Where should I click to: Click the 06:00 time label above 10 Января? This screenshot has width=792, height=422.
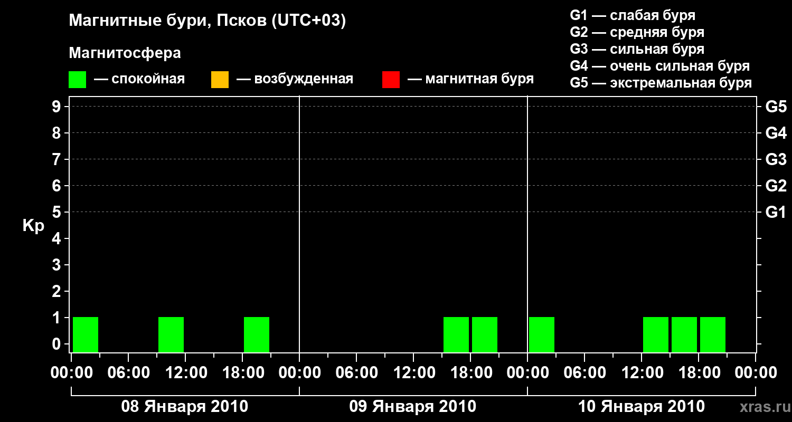(x=584, y=373)
